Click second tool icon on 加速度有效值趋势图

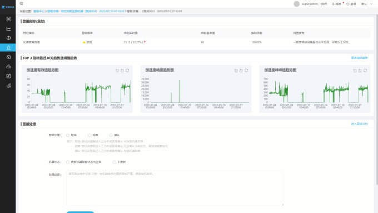122,71
